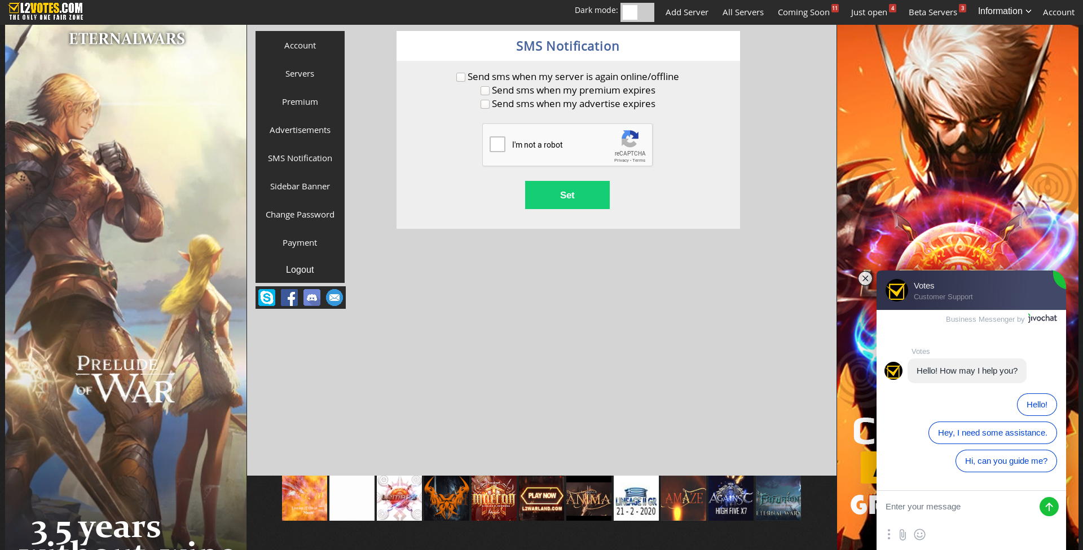Check SMS when premium expires option
The height and width of the screenshot is (550, 1083).
point(485,91)
